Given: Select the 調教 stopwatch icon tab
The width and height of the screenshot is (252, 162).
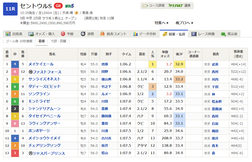Looking at the screenshot, I should 83,34.
